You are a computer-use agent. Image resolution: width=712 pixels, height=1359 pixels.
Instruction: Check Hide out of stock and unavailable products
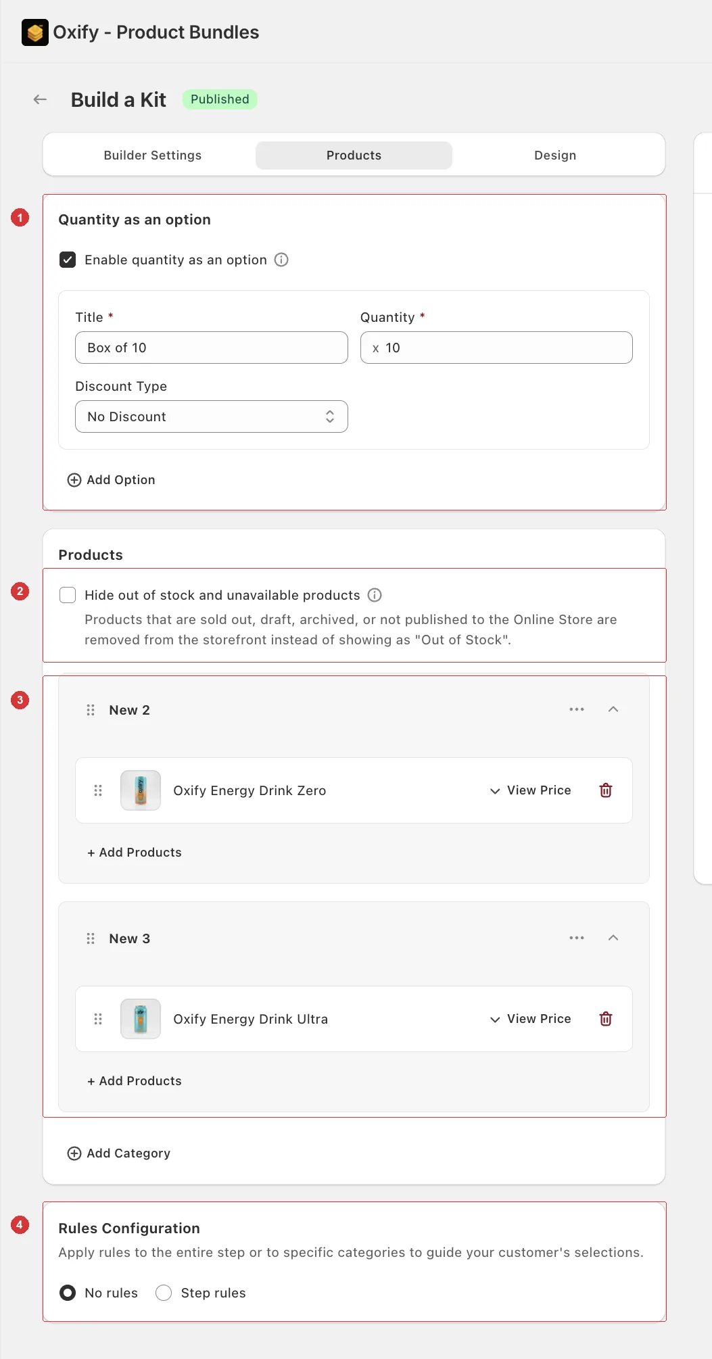point(68,595)
